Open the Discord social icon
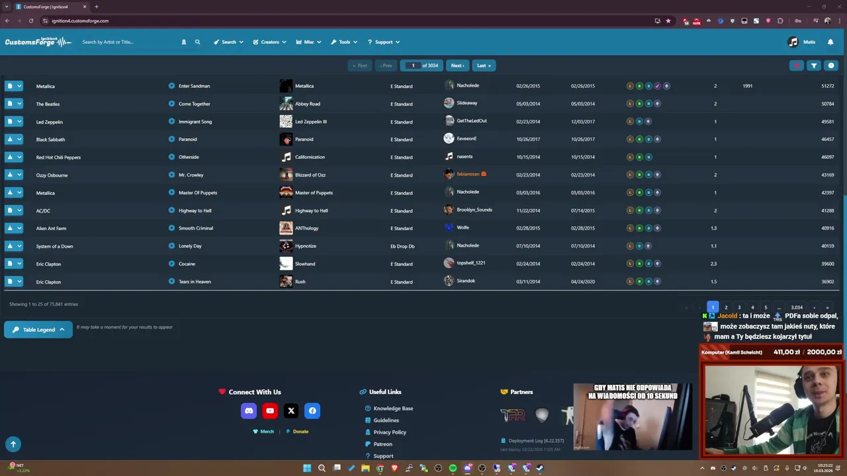This screenshot has height=476, width=847. tap(249, 411)
